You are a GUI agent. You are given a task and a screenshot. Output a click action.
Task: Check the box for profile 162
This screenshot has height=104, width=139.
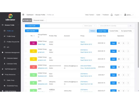[x=26, y=43]
